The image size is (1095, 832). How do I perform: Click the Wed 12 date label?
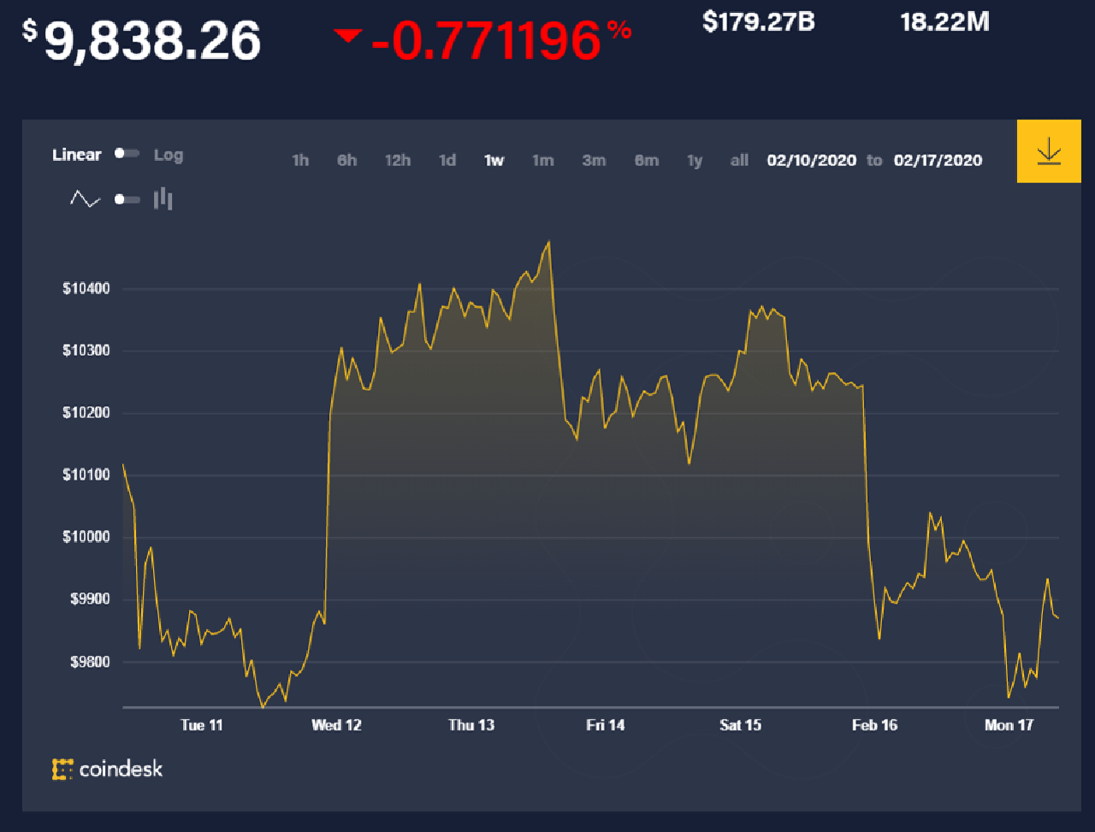(336, 725)
